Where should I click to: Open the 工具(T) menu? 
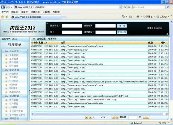tap(46, 12)
